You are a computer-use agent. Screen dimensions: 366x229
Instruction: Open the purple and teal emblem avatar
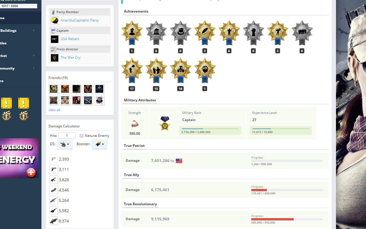(99, 89)
